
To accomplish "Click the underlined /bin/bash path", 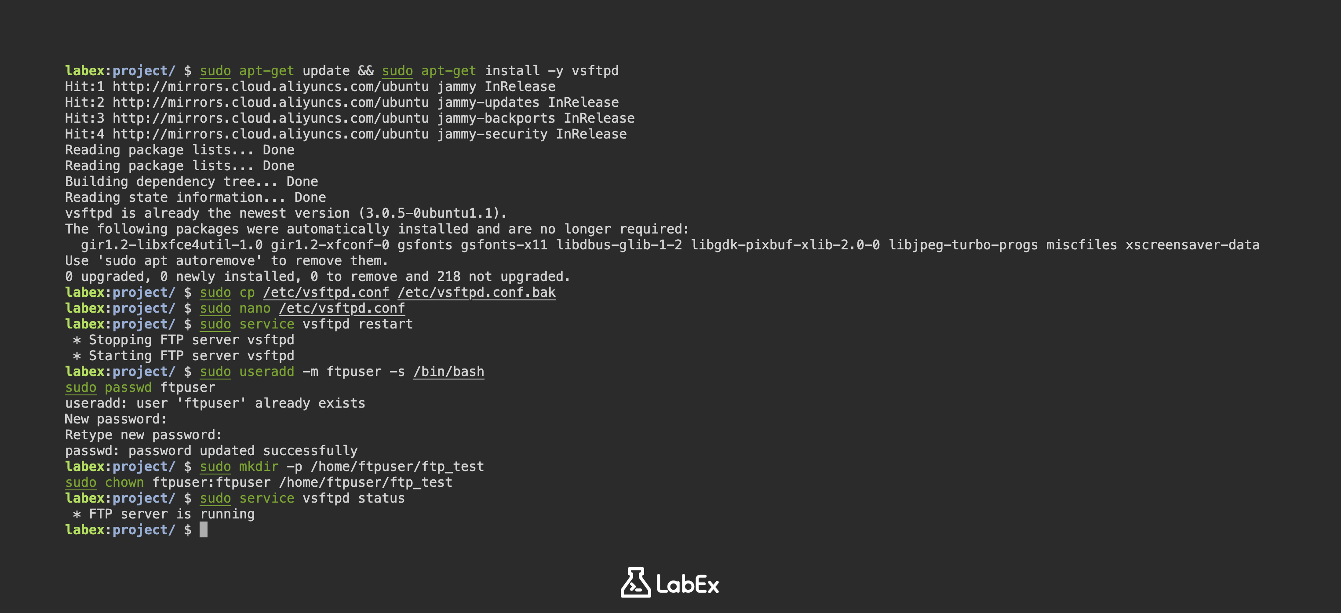I will pos(448,372).
